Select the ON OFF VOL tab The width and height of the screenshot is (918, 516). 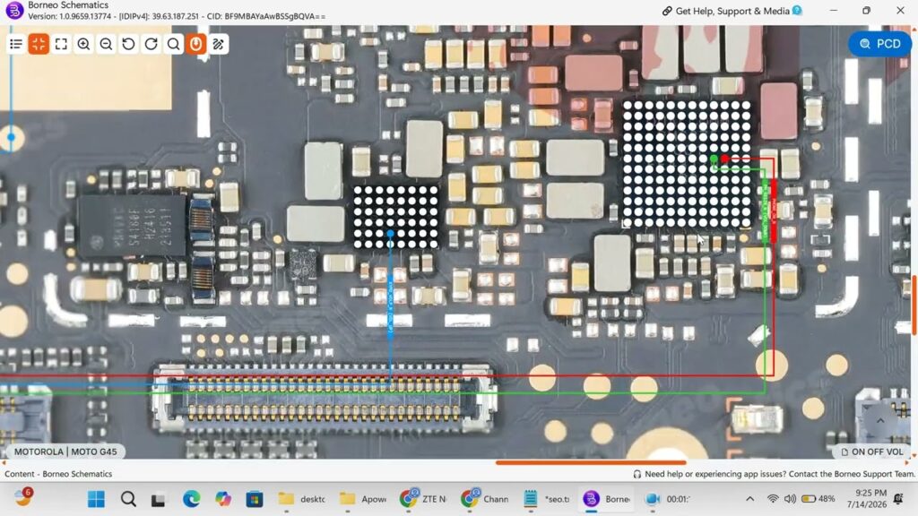click(871, 451)
